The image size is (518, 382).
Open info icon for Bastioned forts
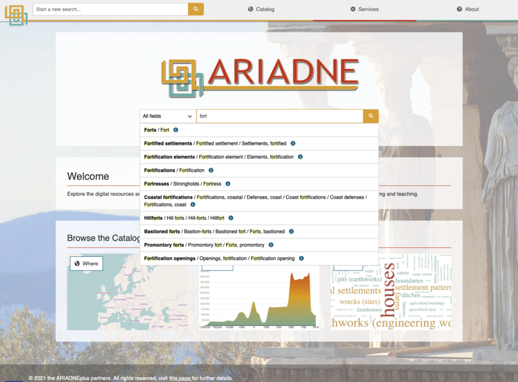click(x=291, y=232)
